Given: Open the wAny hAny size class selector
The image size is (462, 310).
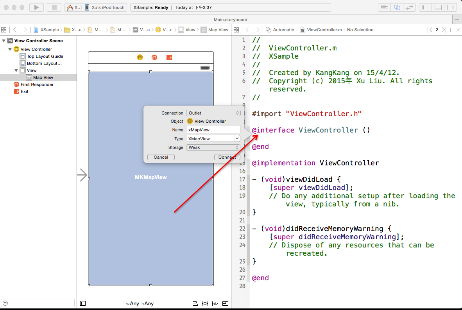Looking at the screenshot, I should click(140, 304).
